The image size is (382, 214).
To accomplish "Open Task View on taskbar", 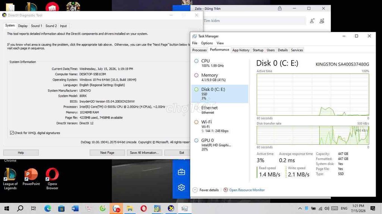I will pyautogui.click(x=34, y=208).
